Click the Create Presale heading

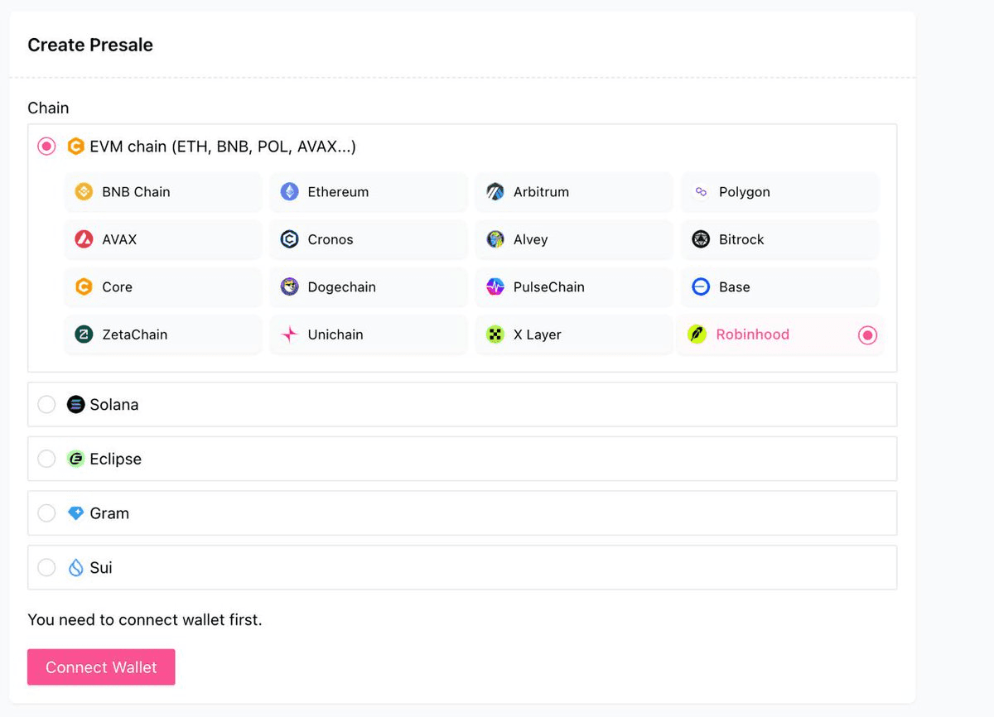point(90,45)
